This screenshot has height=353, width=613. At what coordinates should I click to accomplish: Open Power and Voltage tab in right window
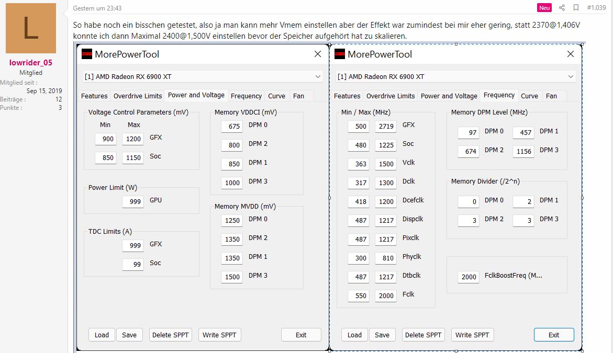(x=449, y=96)
